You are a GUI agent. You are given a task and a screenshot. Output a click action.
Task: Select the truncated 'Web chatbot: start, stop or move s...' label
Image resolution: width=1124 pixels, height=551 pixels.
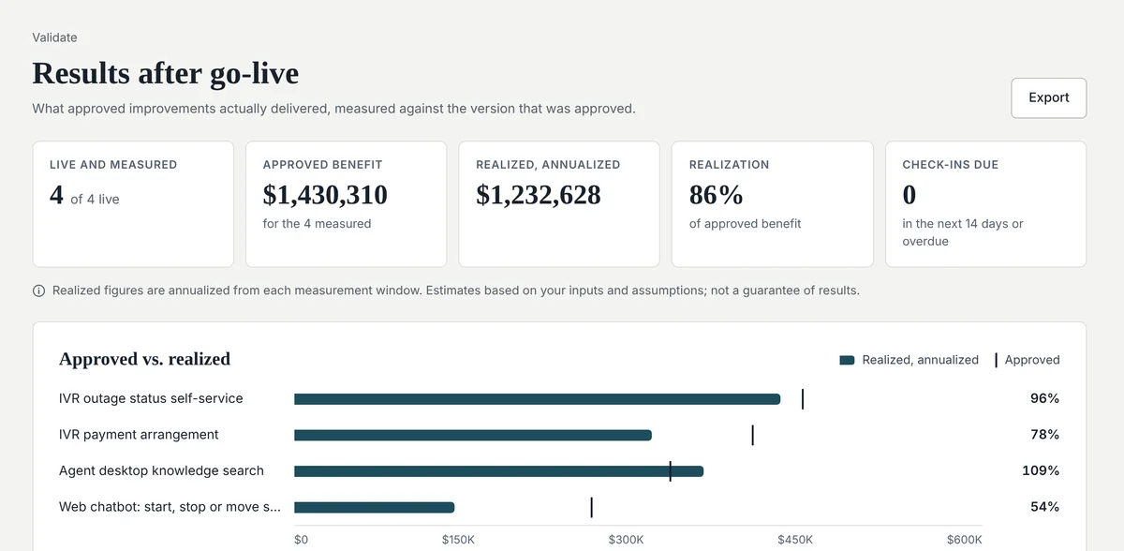(x=170, y=507)
